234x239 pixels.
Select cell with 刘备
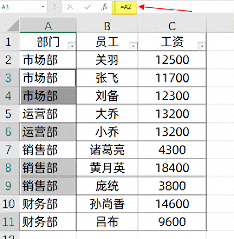(107, 96)
